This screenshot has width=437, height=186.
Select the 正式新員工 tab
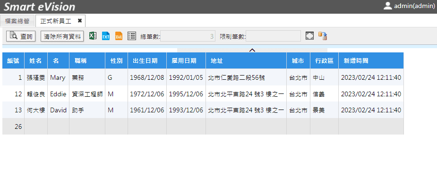point(56,21)
